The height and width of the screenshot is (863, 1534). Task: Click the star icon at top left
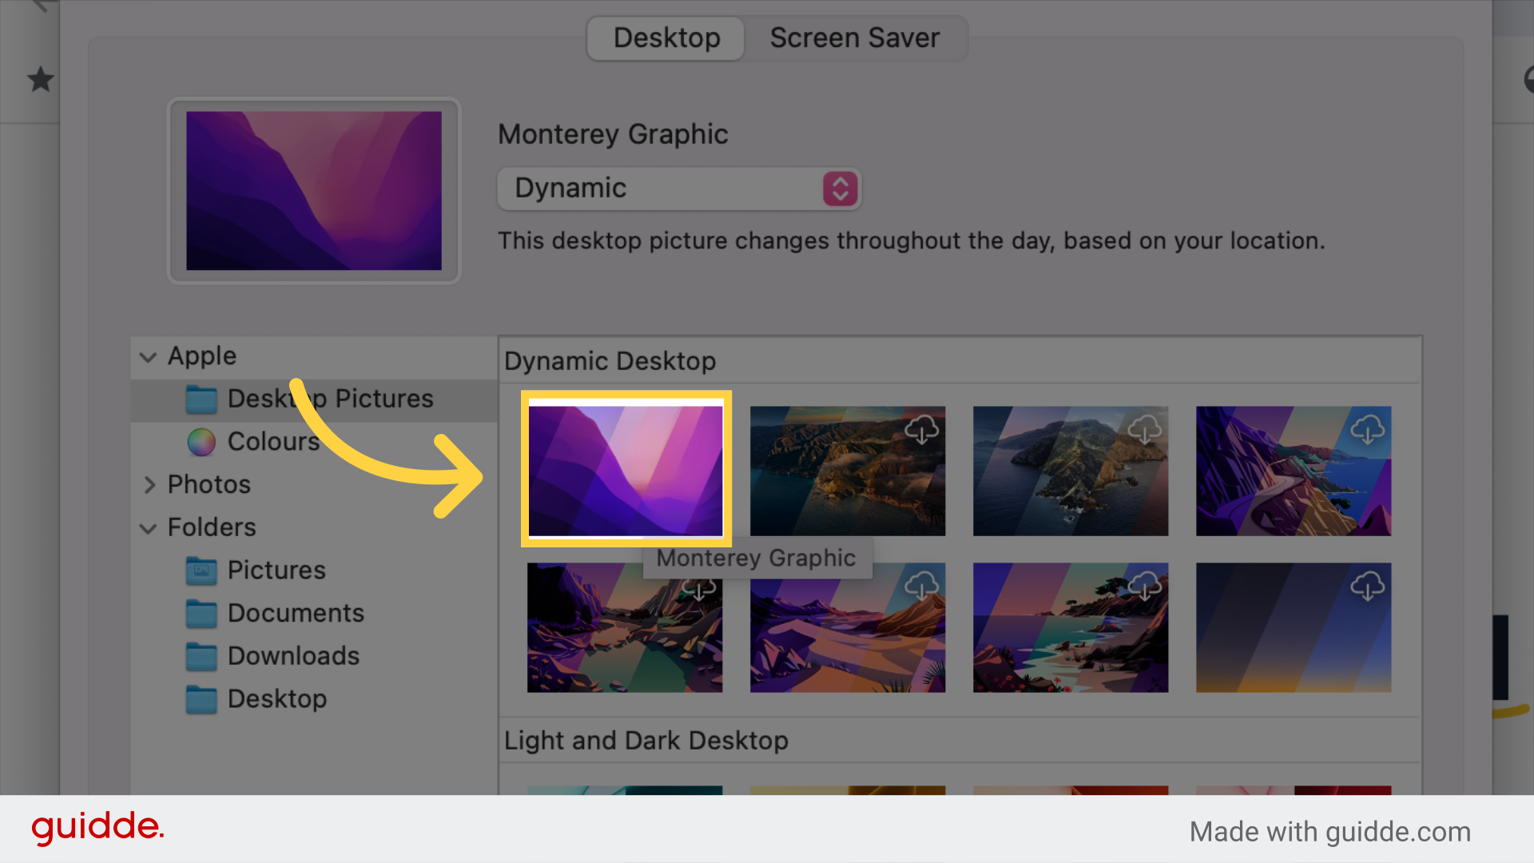(39, 79)
